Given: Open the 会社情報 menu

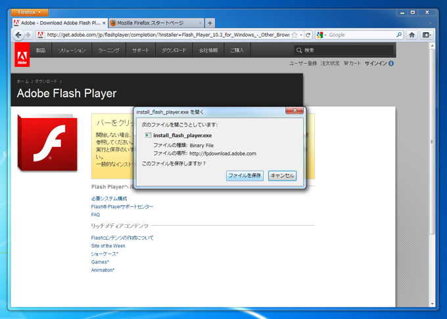Looking at the screenshot, I should click(x=208, y=50).
